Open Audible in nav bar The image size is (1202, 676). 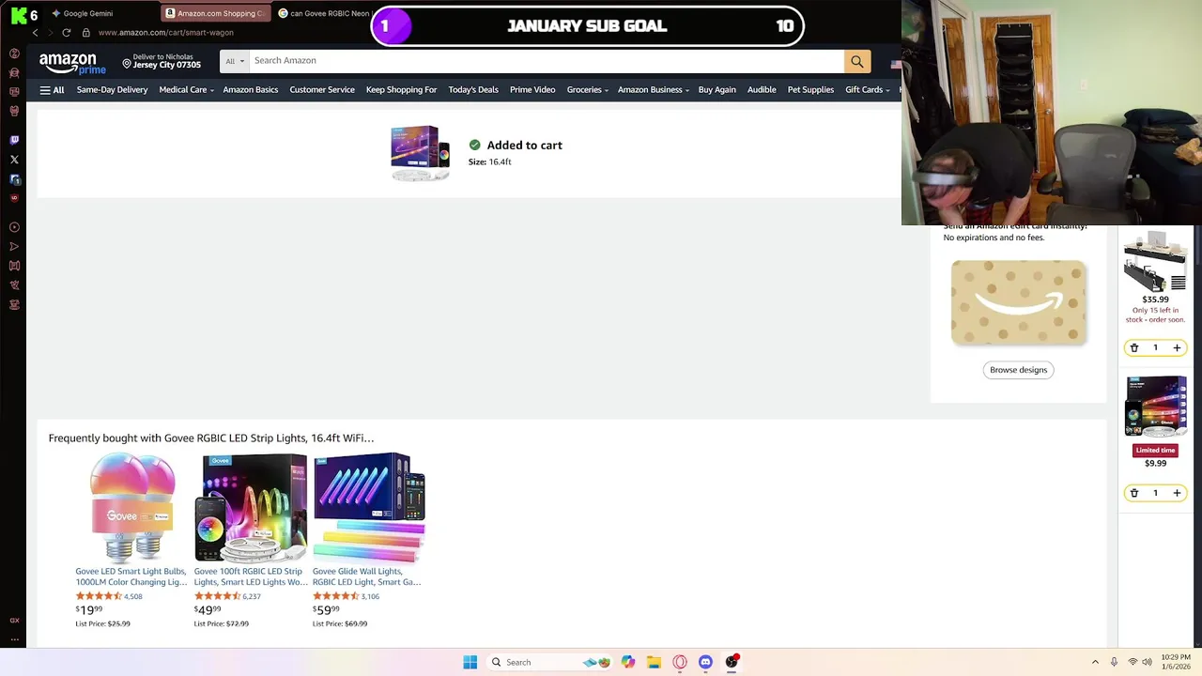pyautogui.click(x=762, y=90)
